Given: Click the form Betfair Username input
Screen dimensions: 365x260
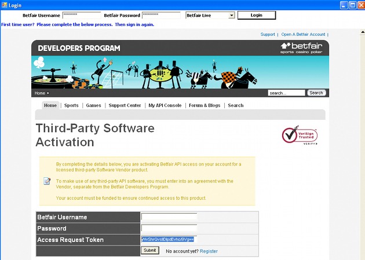Looking at the screenshot, I should click(x=169, y=217).
